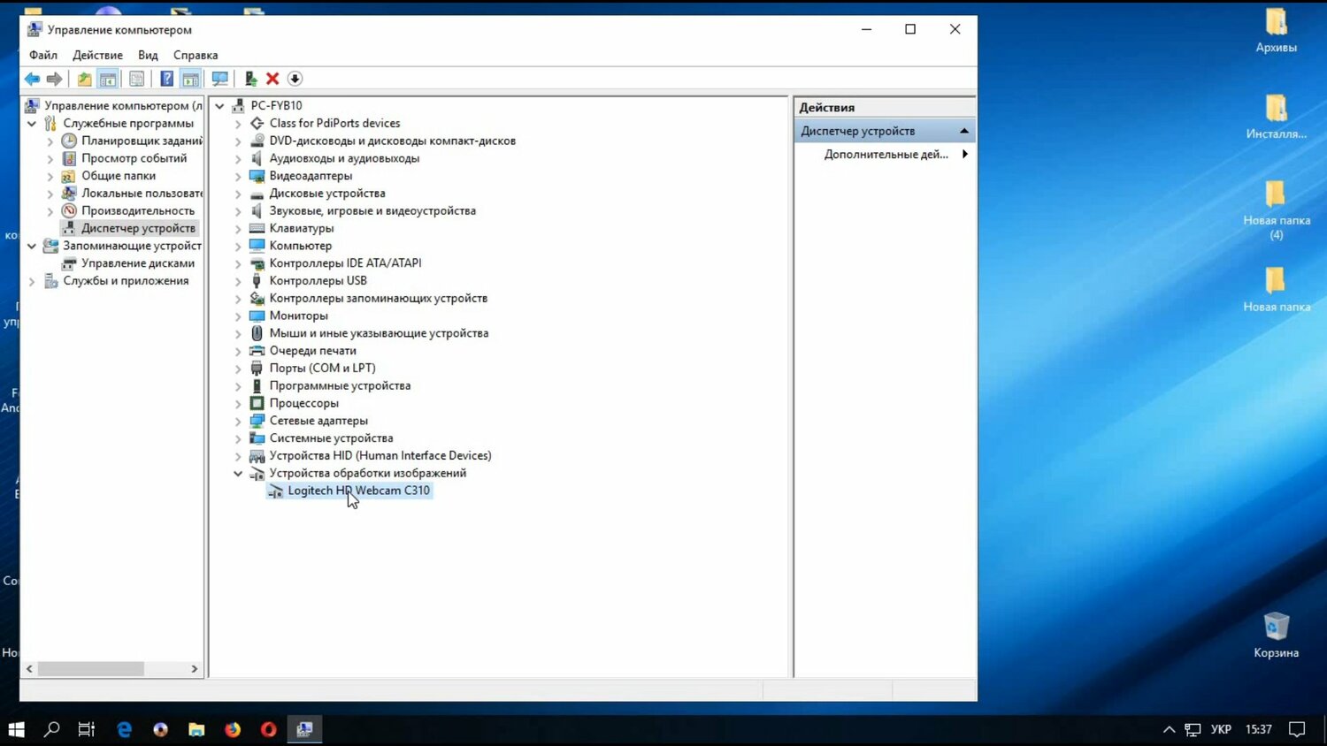Show hidden tray icons chevron
Screen dimensions: 1327x746
click(x=1169, y=729)
